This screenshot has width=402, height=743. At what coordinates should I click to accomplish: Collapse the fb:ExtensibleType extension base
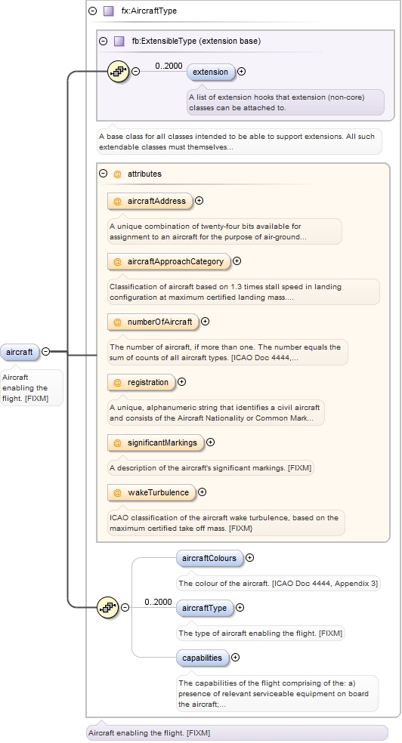104,42
